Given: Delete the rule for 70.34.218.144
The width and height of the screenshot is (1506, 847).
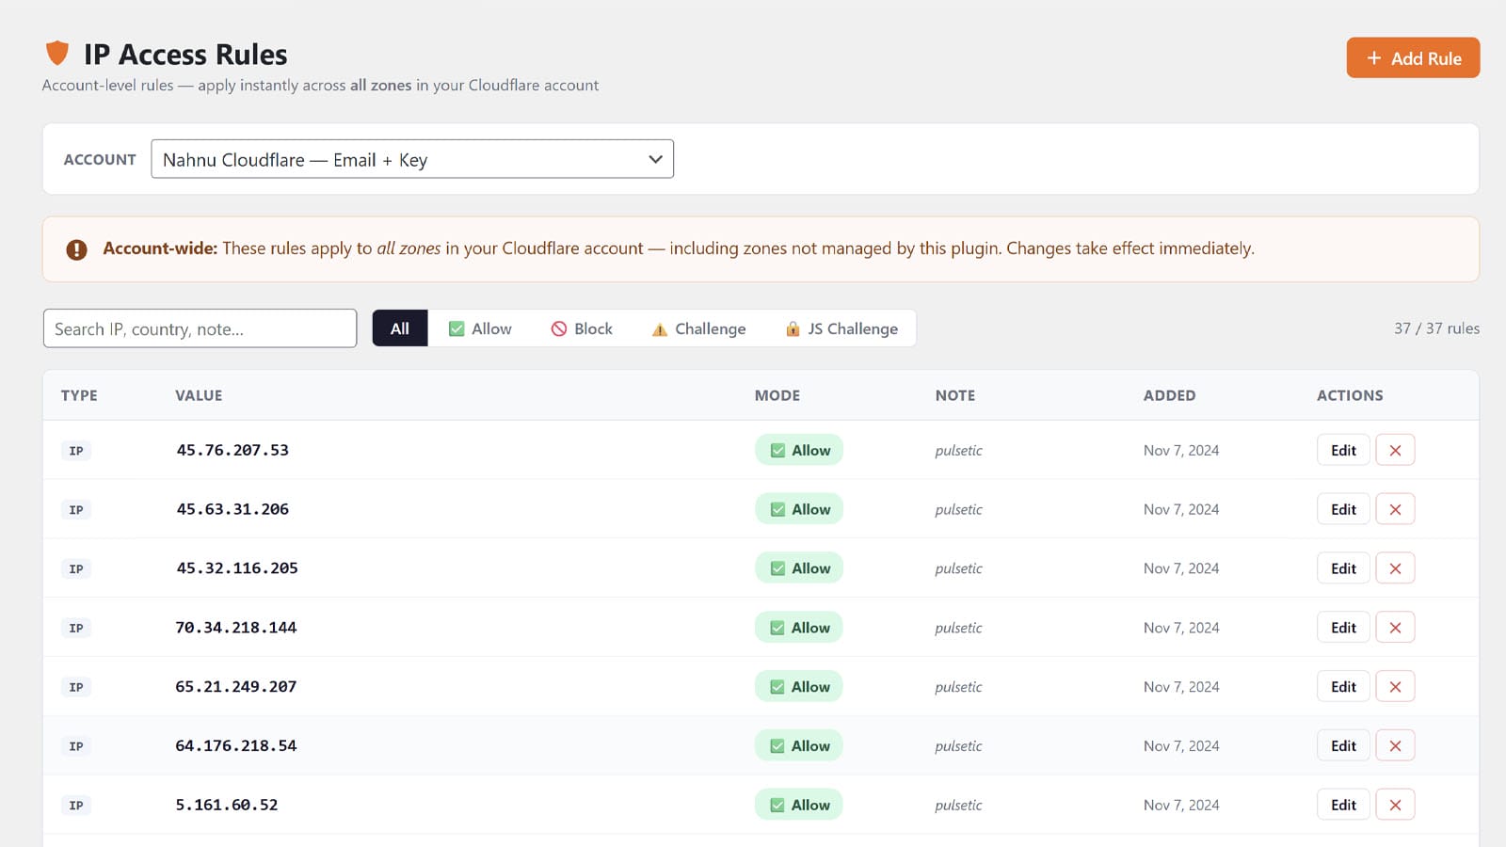Looking at the screenshot, I should tap(1395, 628).
